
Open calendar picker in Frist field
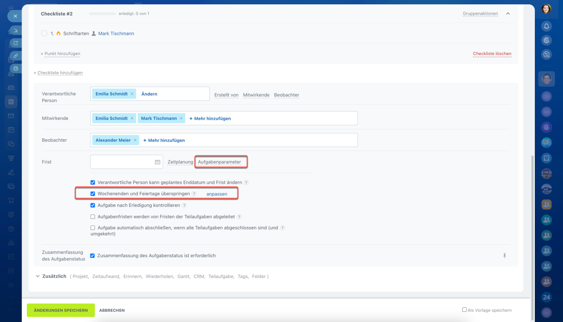tap(157, 162)
